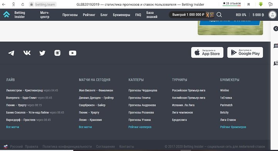This screenshot has height=151, width=278.
Task: Click the address bar lock icon
Action: 32,4
